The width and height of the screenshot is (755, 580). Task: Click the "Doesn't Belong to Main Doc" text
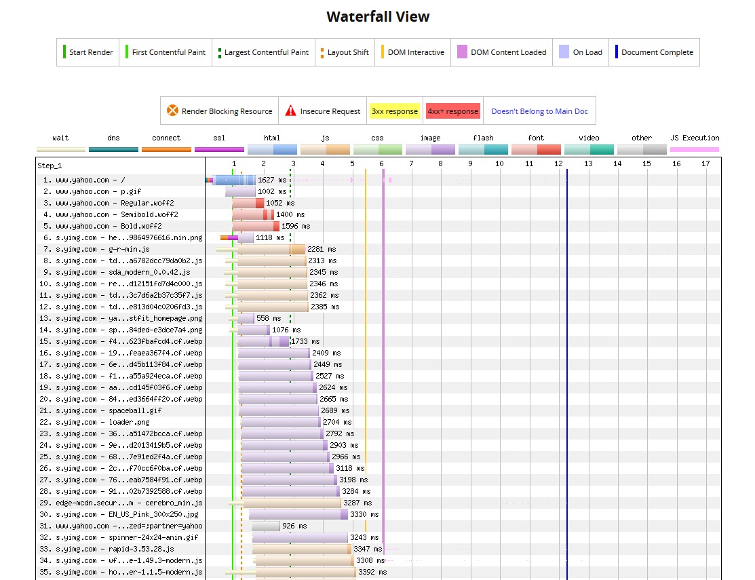click(539, 111)
